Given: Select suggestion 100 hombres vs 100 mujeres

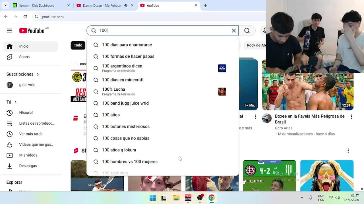Looking at the screenshot, I should [x=162, y=161].
